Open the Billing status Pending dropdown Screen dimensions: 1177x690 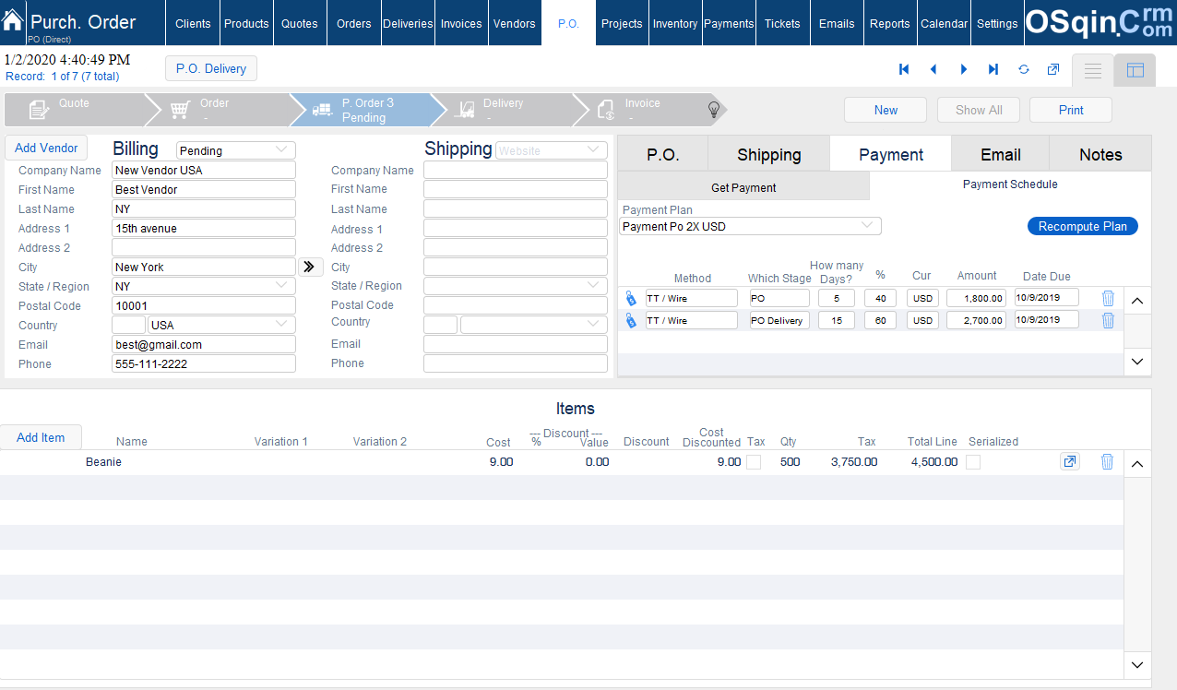236,150
